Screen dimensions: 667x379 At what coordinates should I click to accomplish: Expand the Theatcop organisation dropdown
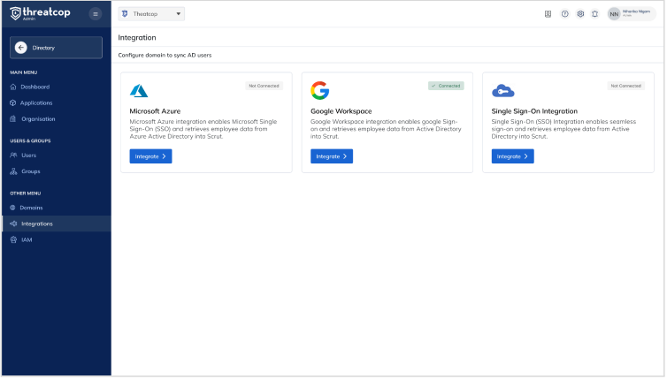coord(151,14)
